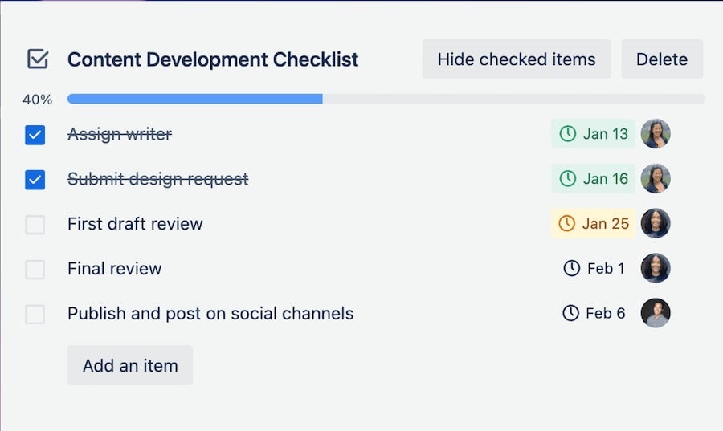The image size is (723, 431).
Task: Uncheck the Submit design request checkbox
Action: click(35, 180)
